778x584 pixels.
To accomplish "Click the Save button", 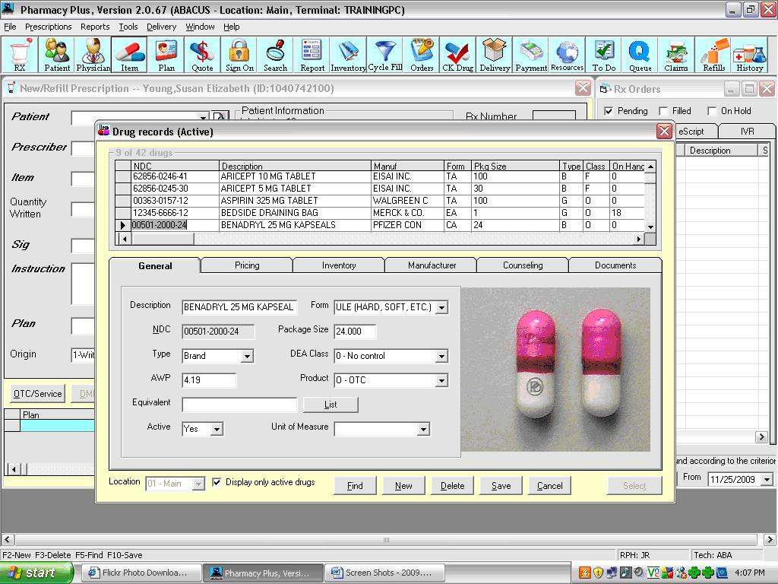I will pyautogui.click(x=501, y=486).
